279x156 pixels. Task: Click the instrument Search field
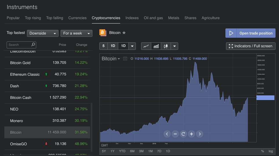coord(19,45)
